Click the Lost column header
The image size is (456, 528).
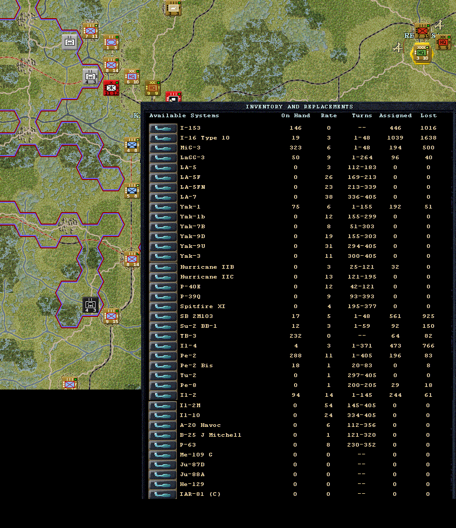[x=429, y=116]
